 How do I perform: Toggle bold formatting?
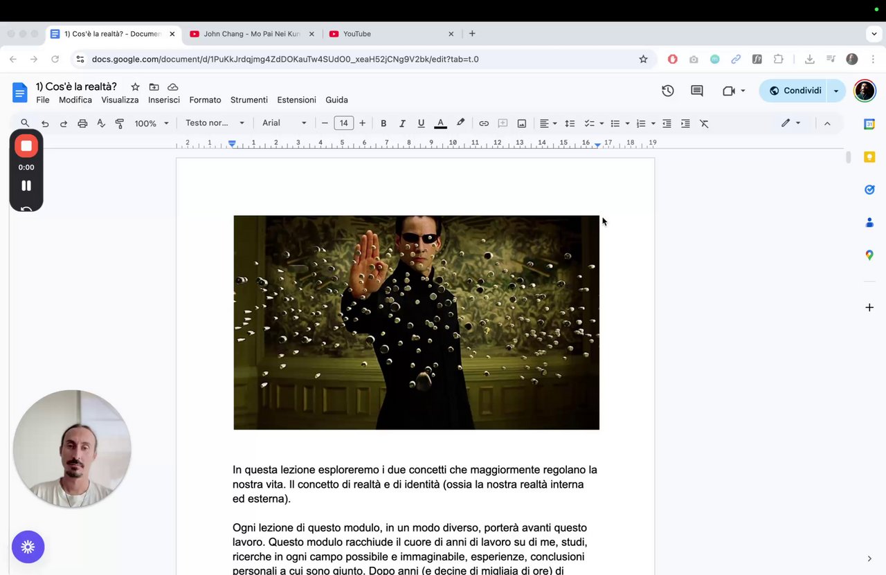point(383,123)
